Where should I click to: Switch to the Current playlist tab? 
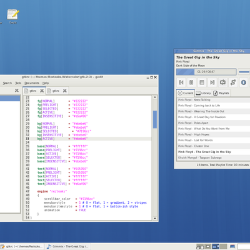[186, 93]
